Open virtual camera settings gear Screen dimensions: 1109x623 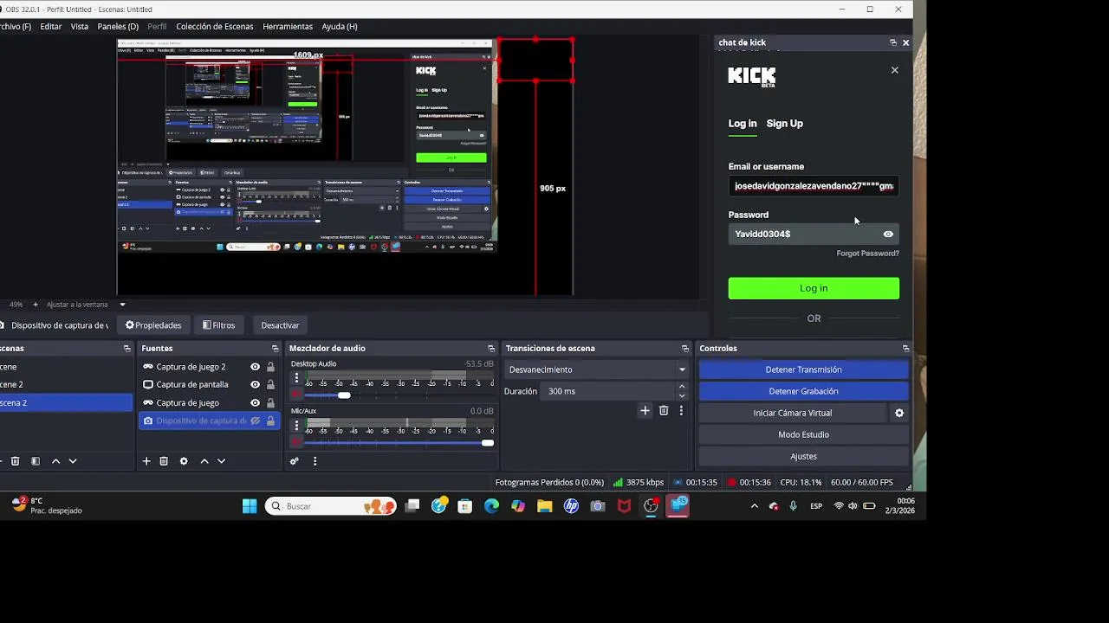pyautogui.click(x=899, y=413)
